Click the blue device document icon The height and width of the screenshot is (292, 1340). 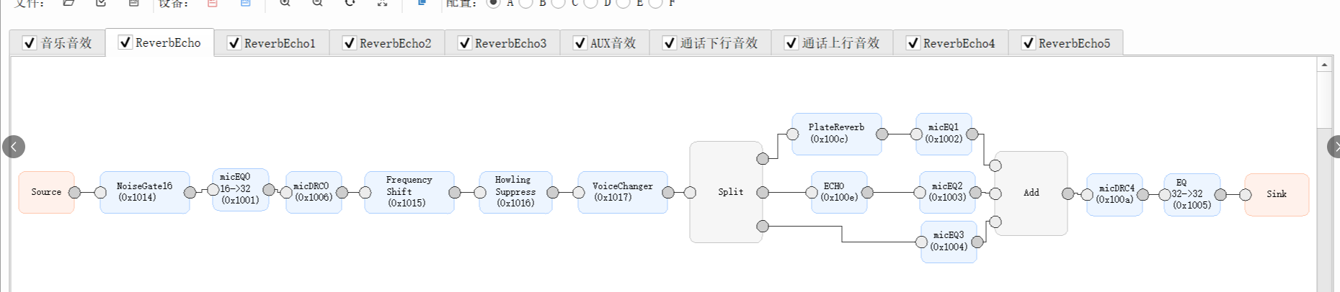click(x=245, y=3)
